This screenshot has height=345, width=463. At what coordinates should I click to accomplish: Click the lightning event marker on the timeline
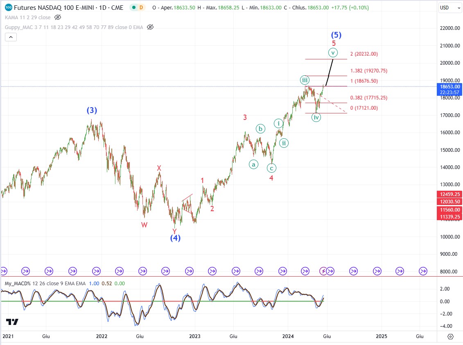[x=323, y=271]
